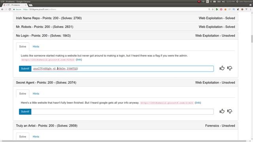Image resolution: width=253 pixels, height=142 pixels.
Task: Thumbs up the Secret Agent problem
Action: tap(222, 111)
